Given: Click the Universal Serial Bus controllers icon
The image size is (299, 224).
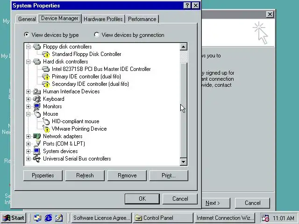Looking at the screenshot, I should coord(37,159).
